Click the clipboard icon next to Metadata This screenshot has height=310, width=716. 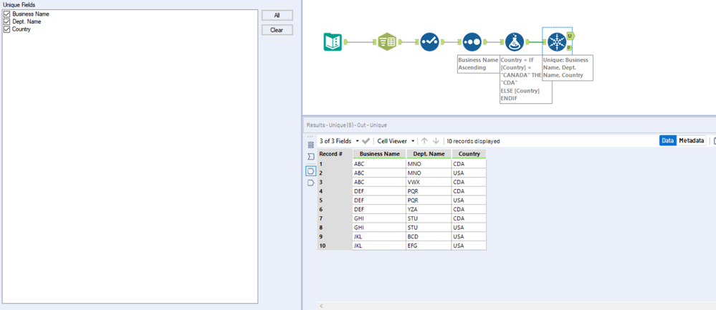[714, 141]
